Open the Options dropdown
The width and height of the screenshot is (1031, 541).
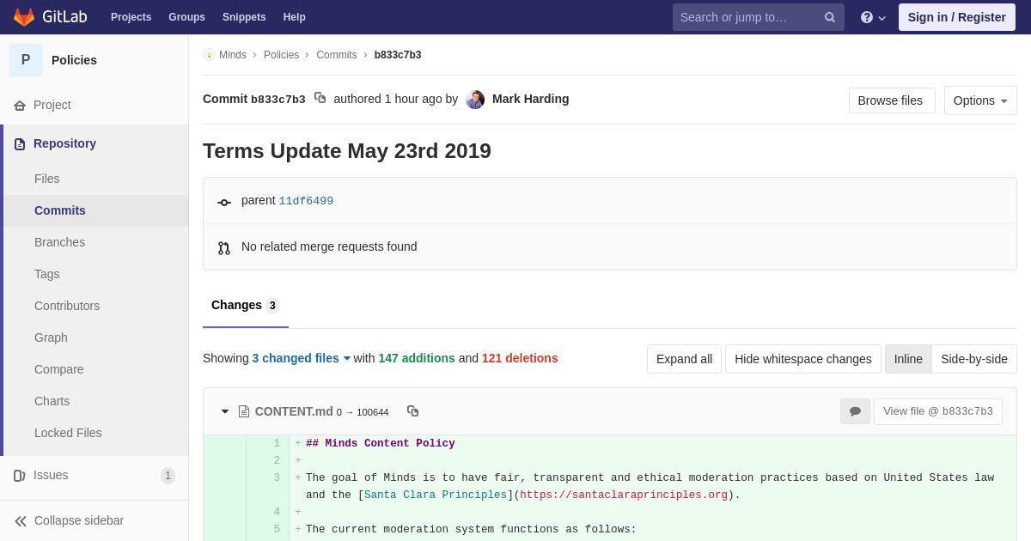(980, 100)
